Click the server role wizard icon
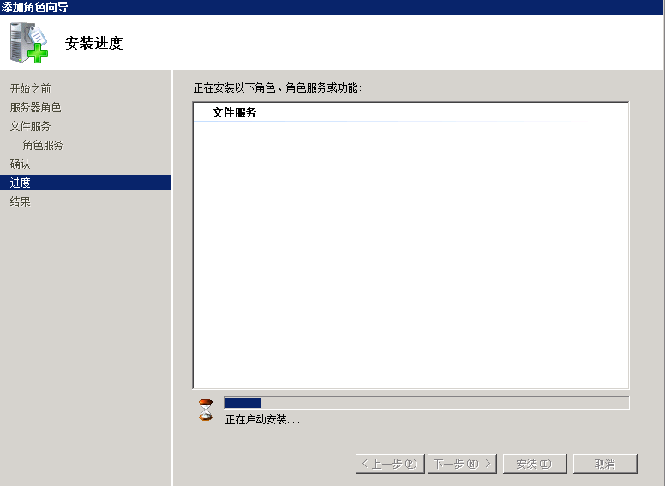Screen dimensions: 665x486 coord(29,43)
